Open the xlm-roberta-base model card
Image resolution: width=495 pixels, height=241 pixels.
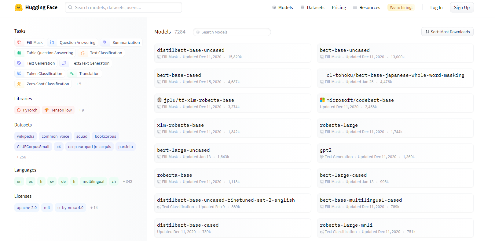point(233,128)
